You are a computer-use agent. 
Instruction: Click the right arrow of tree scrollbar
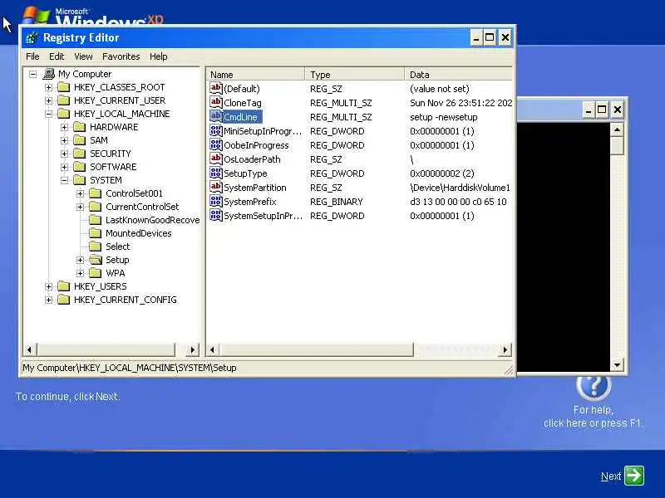pos(193,349)
